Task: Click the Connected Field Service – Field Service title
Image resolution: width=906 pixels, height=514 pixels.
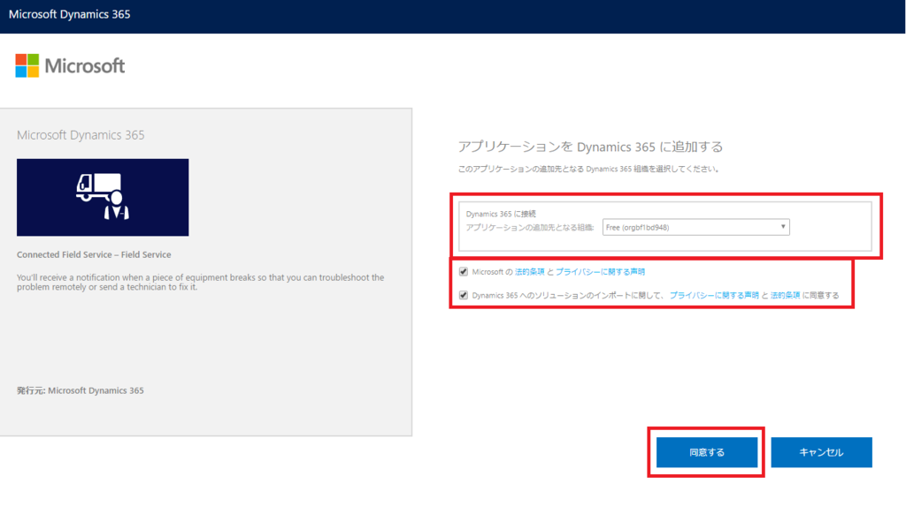Action: 94,254
